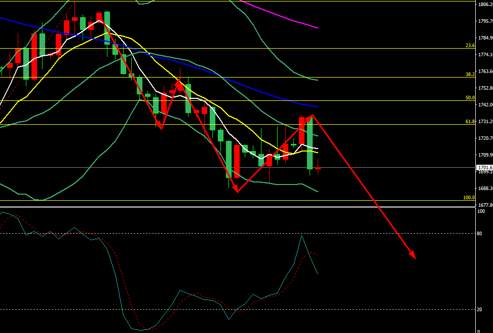The height and width of the screenshot is (333, 493).
Task: Click the right end of the blue moving average
Action: (317, 107)
